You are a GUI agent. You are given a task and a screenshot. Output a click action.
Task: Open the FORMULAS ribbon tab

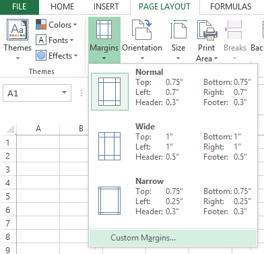[x=231, y=7]
